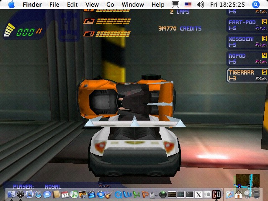Open the Finder application menu
Viewport: 268px width, 201px height.
point(32,5)
